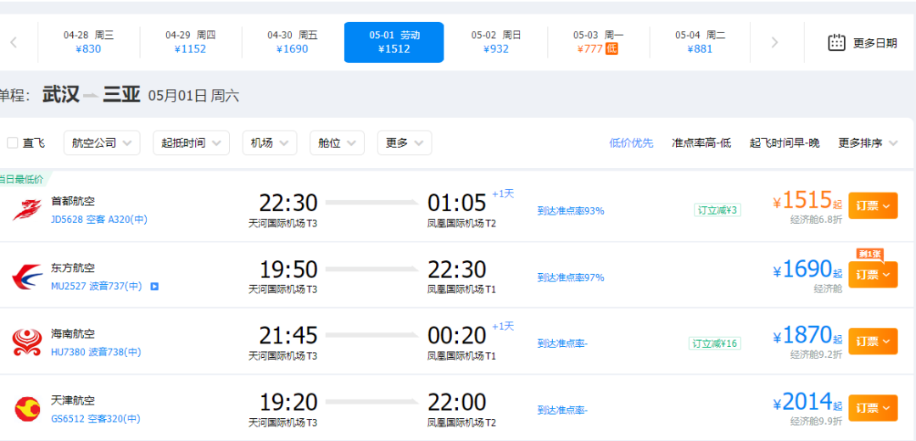Screen dimensions: 916x441
Task: Click the Tianjin Airlines logo icon
Action: coord(27,409)
